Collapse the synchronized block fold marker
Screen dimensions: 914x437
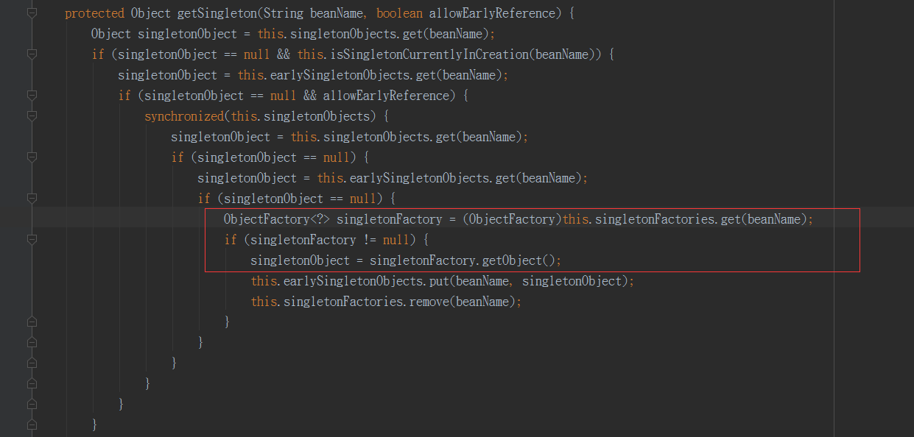coord(32,116)
